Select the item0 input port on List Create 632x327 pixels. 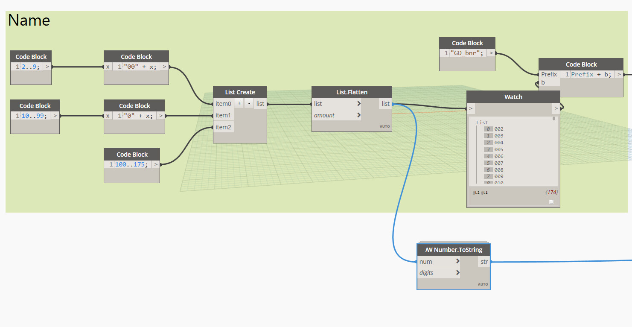point(223,103)
